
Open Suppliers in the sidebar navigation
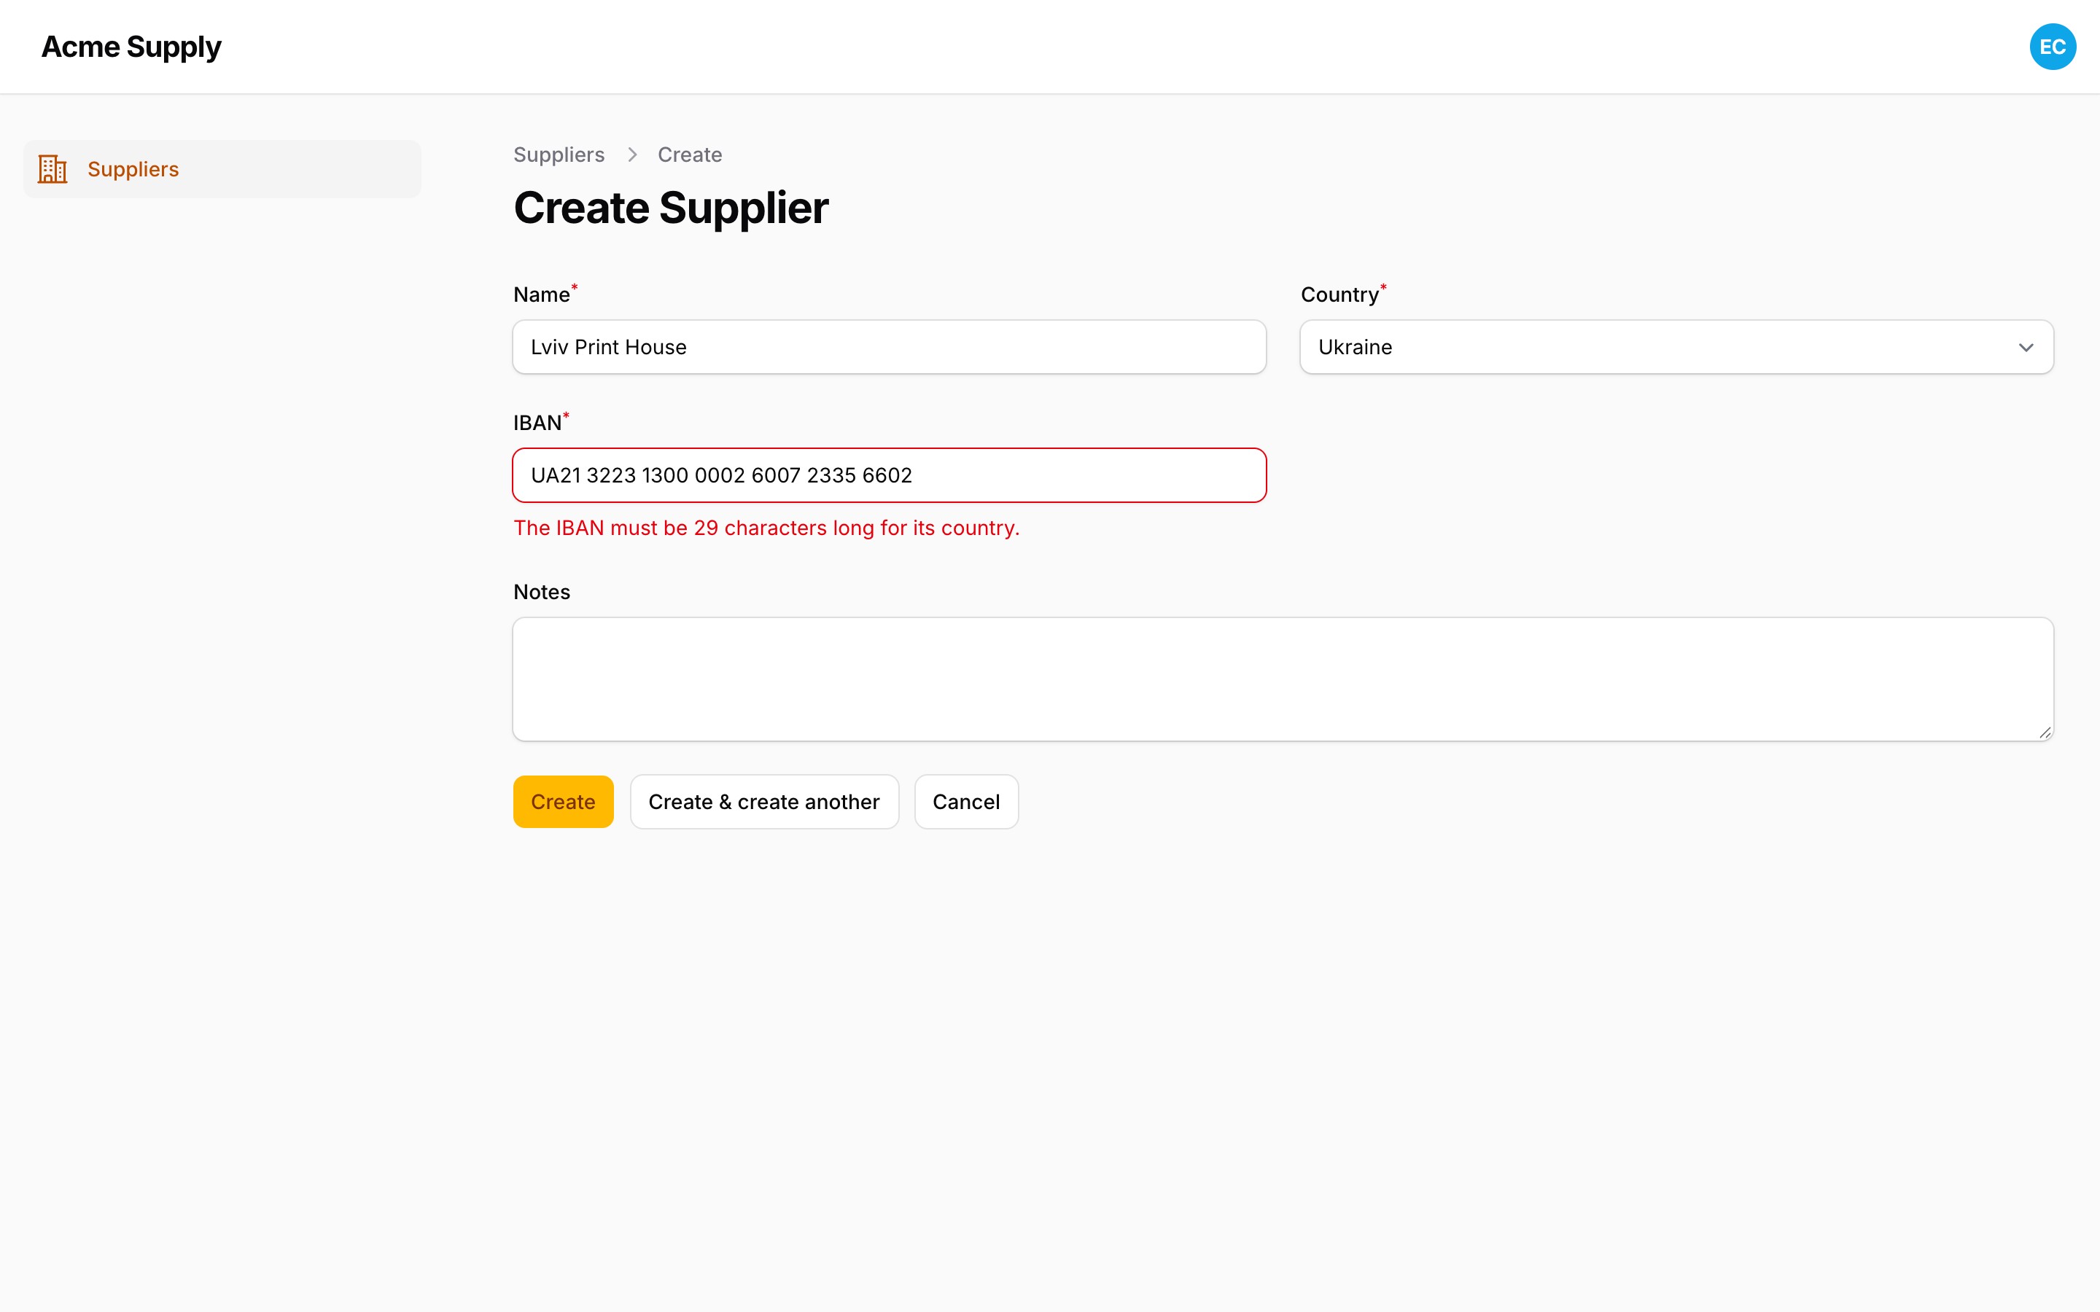[222, 169]
